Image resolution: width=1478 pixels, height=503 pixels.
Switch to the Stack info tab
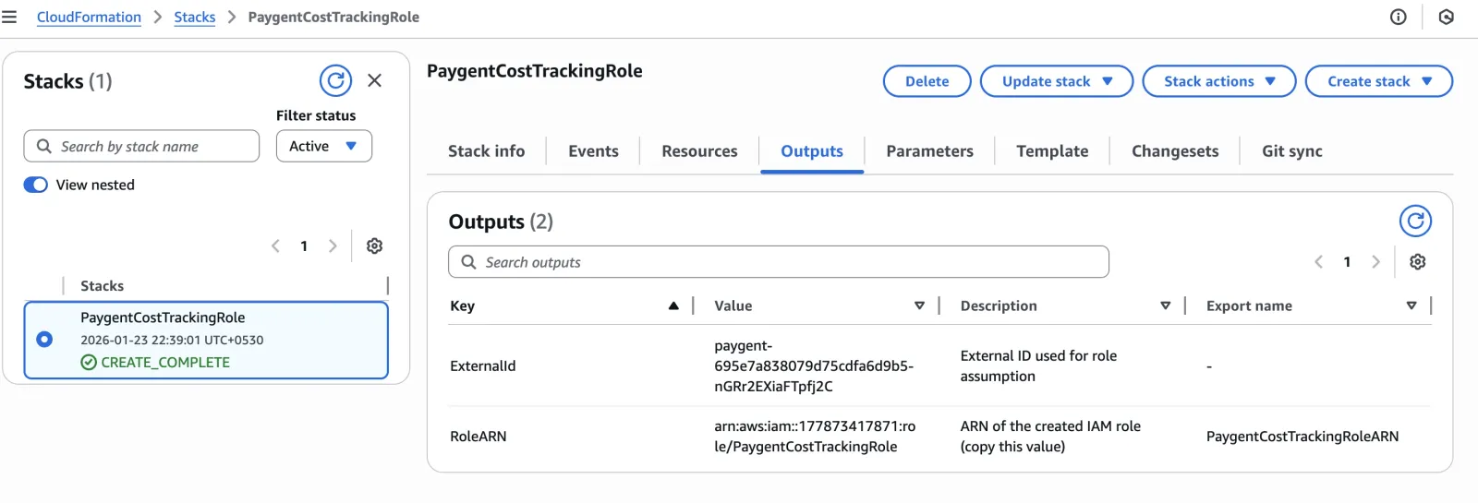point(486,151)
